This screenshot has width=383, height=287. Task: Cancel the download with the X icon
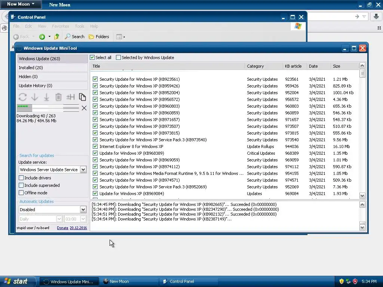tap(84, 108)
